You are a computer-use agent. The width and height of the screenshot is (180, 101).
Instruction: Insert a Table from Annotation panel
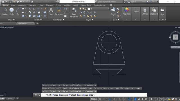[x=66, y=16]
